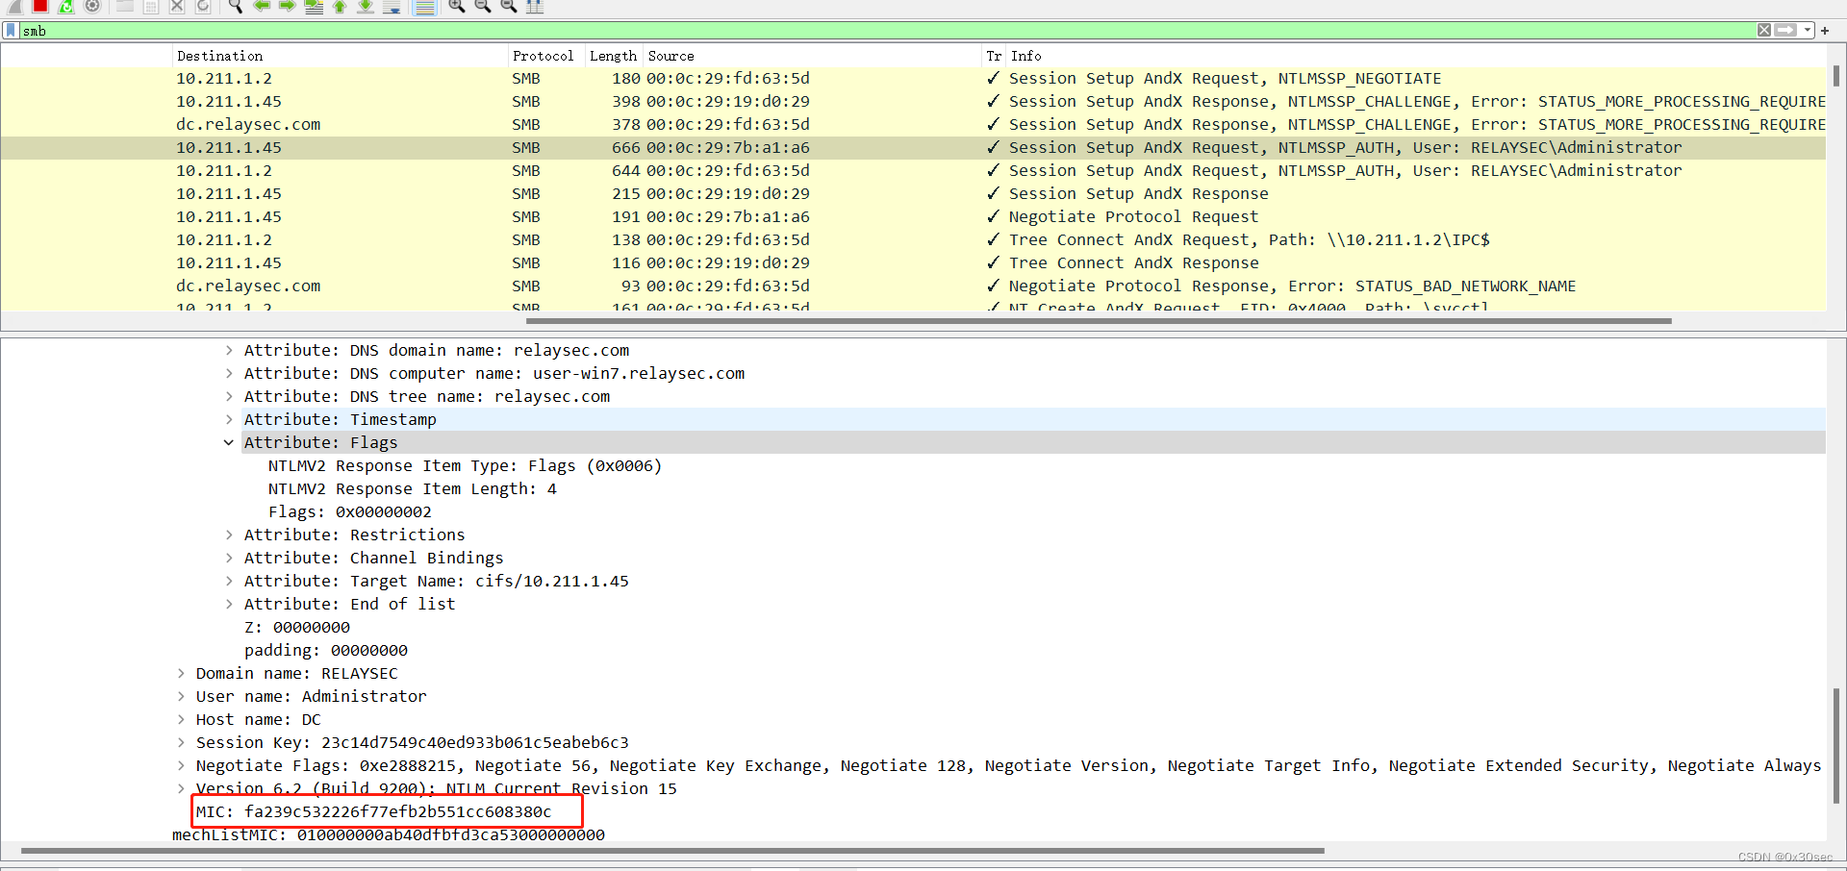The height and width of the screenshot is (871, 1847).
Task: Sort by Info column header
Action: [1416, 56]
